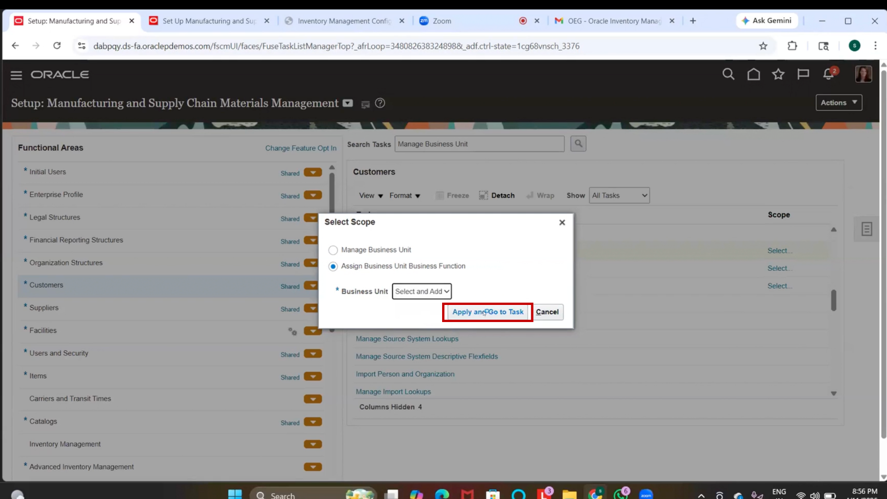Select Users and Security functional area
Screen dimensions: 887x499
click(171, 353)
